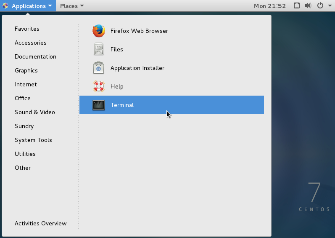This screenshot has height=238, width=335.
Task: Launch Terminal from its monitor icon
Action: [x=98, y=105]
